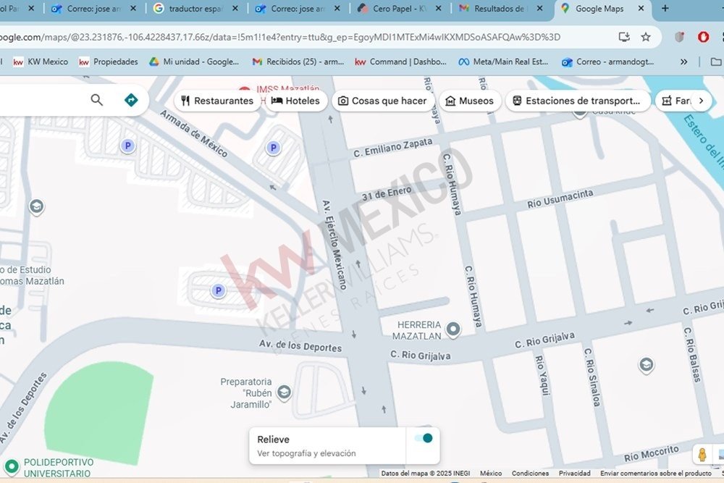Open the KW Mexico bookmark
724x483 pixels.
(41, 62)
